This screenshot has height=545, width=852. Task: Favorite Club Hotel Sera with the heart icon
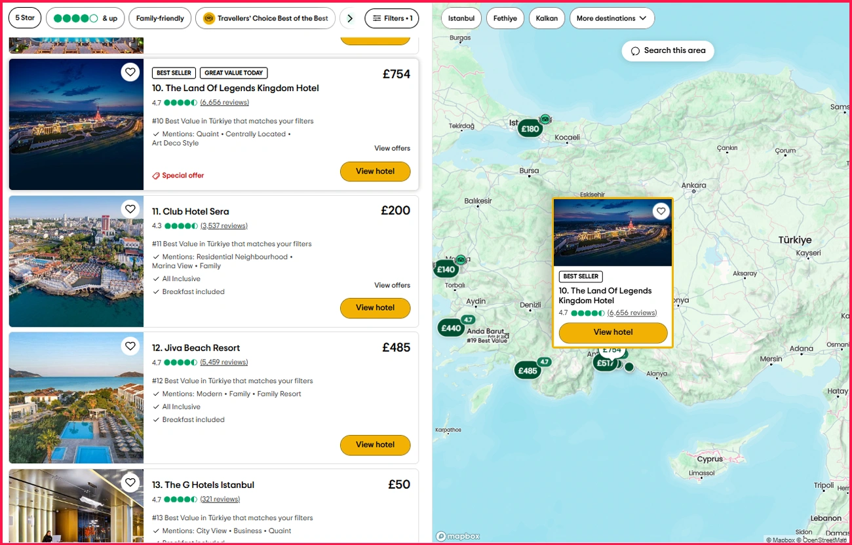coord(130,209)
